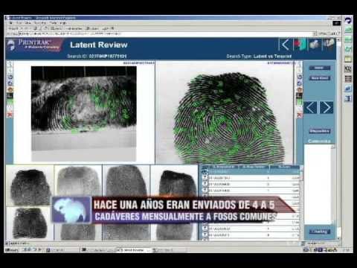The height and width of the screenshot is (268, 357).
Task: Select the orange face-like tool beside latent print
Action: tap(10, 89)
